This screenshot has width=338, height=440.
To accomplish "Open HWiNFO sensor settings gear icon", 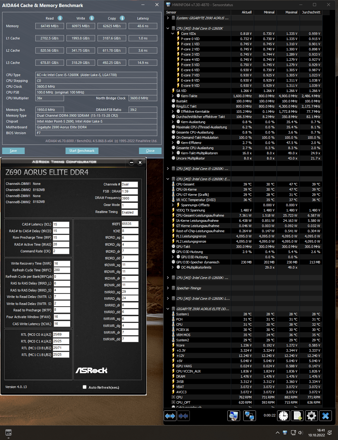I will pyautogui.click(x=311, y=416).
